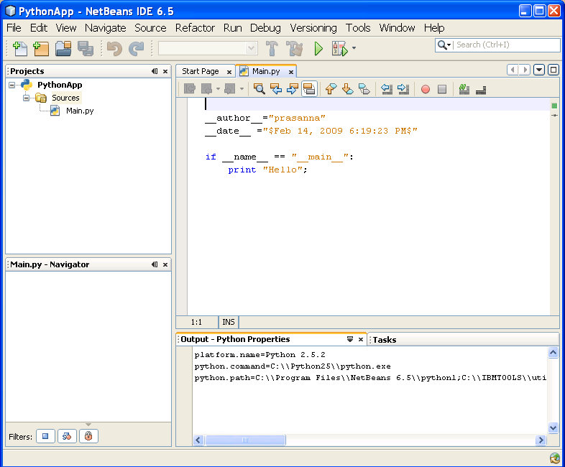Close the Main.py Navigator panel
565x467 pixels.
(165, 264)
